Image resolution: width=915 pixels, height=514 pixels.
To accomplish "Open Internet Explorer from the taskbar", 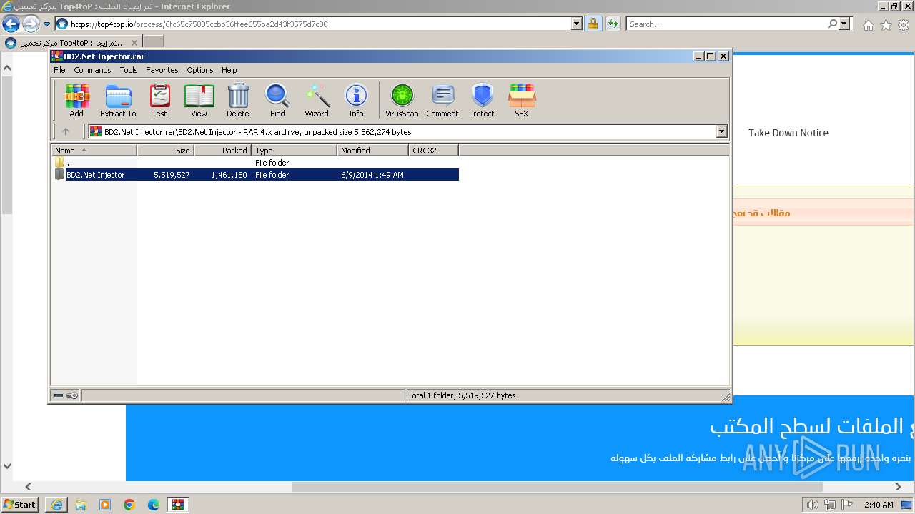I will click(56, 505).
